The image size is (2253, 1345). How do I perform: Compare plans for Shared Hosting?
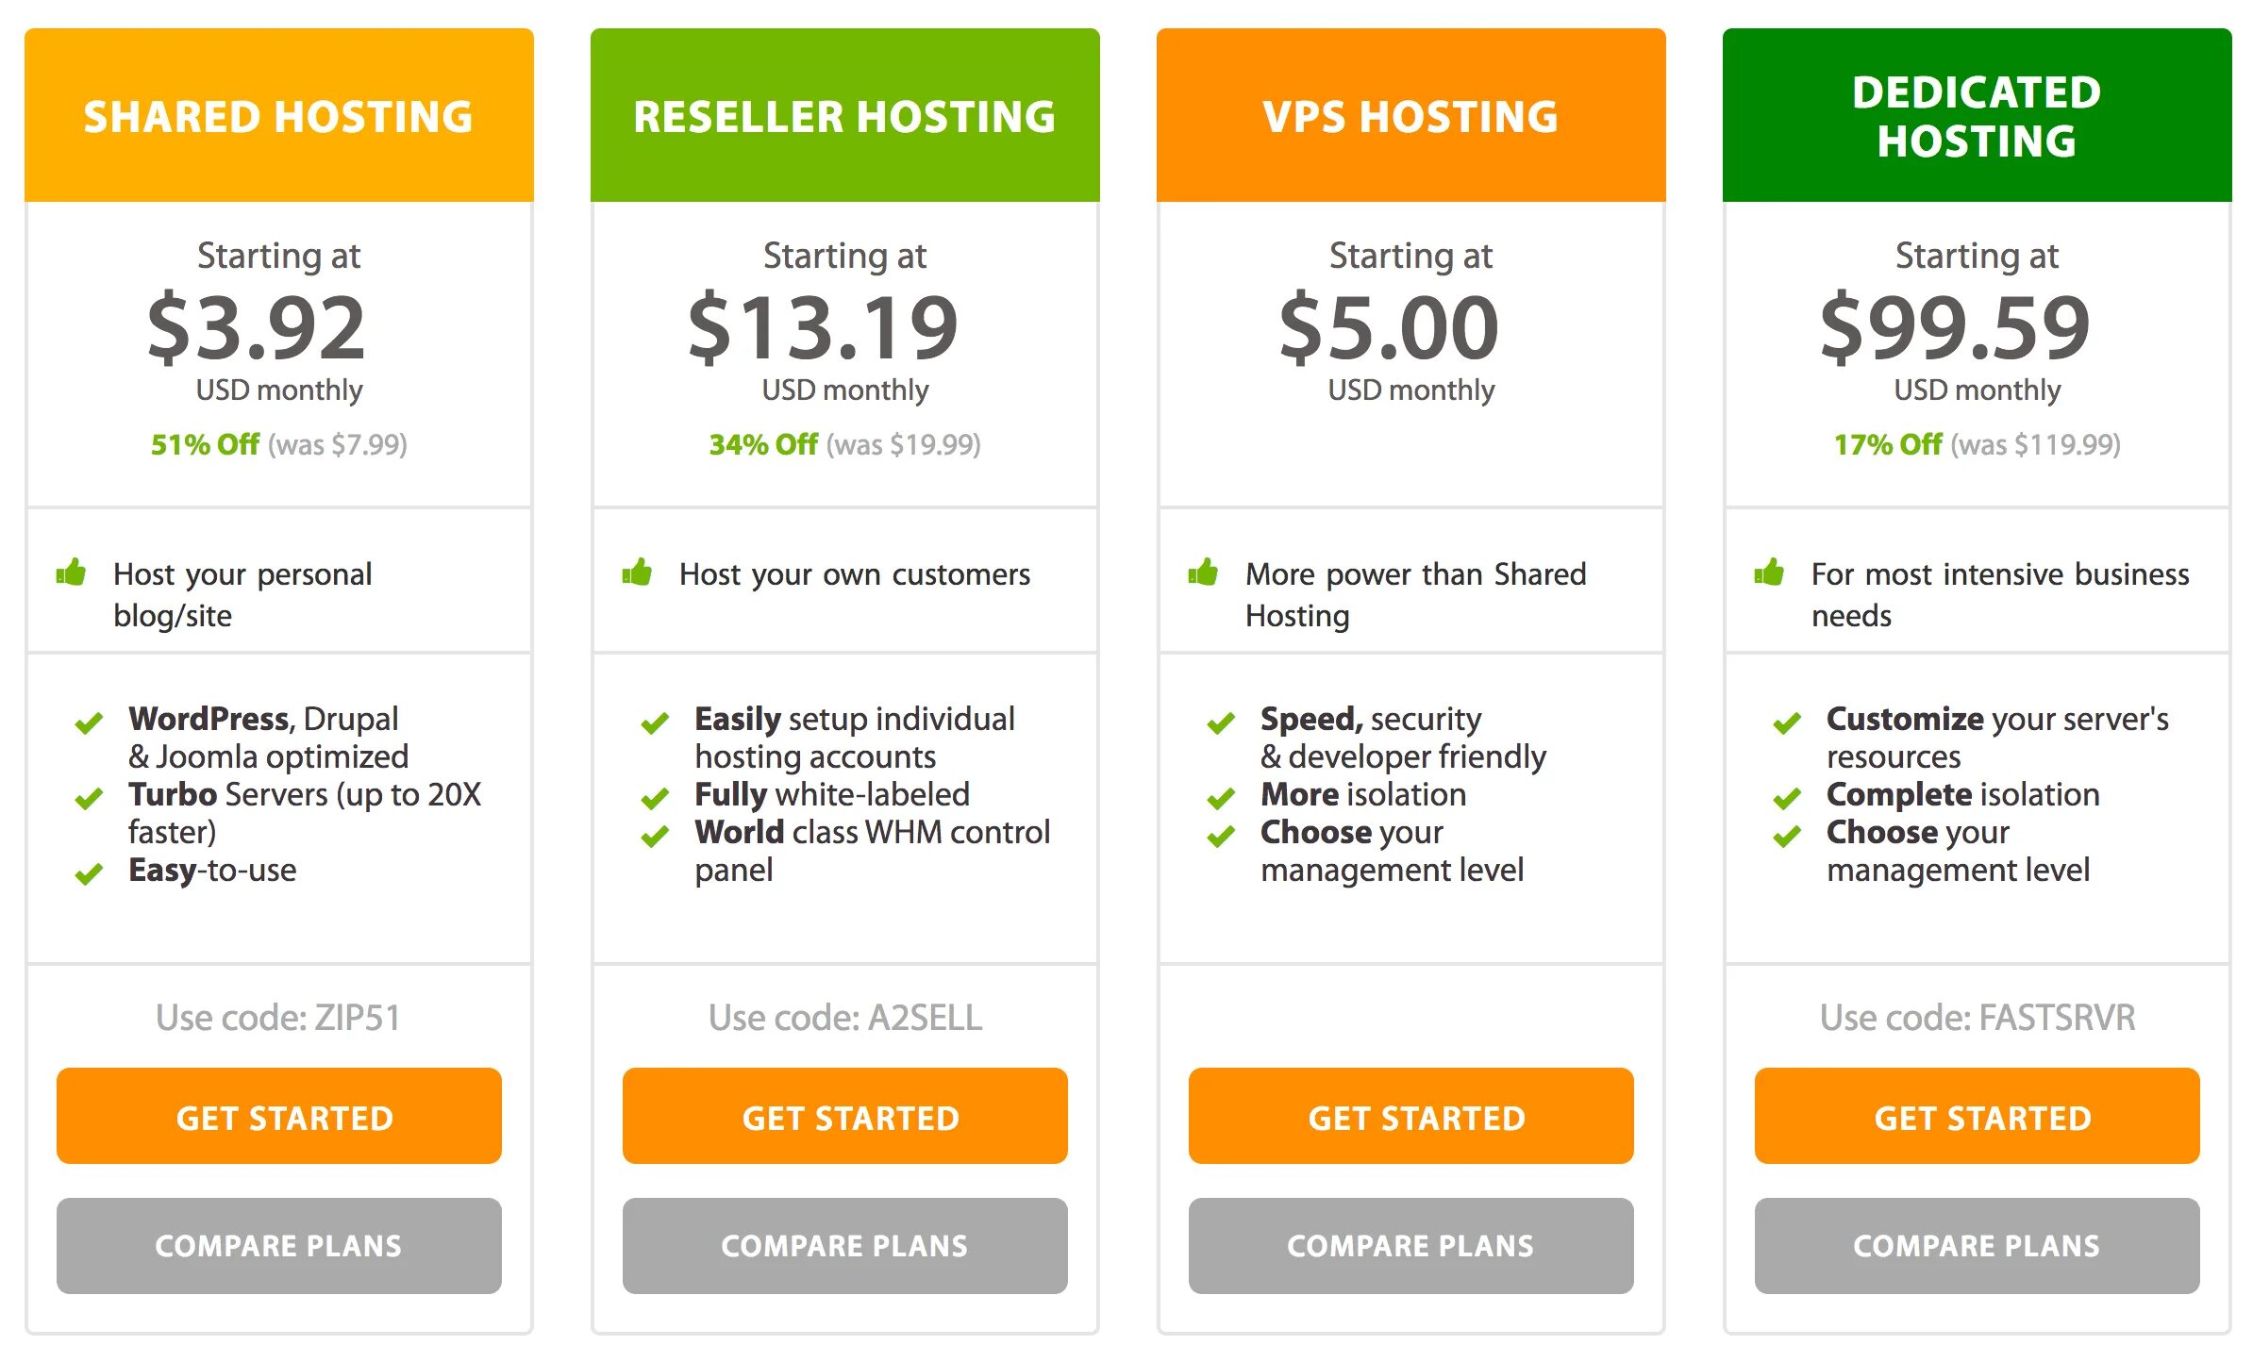(278, 1245)
